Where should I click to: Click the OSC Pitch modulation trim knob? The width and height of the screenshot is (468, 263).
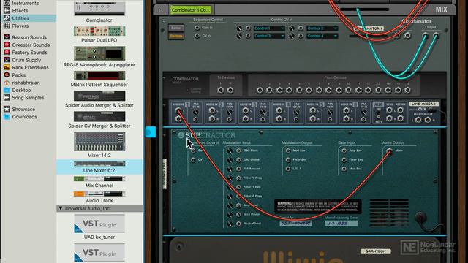pos(230,151)
